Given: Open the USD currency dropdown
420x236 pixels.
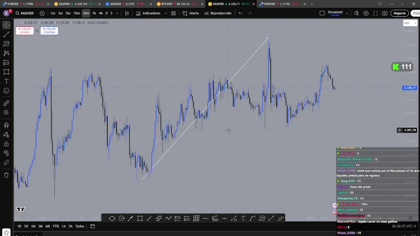Looking at the screenshot, I should (410, 23).
